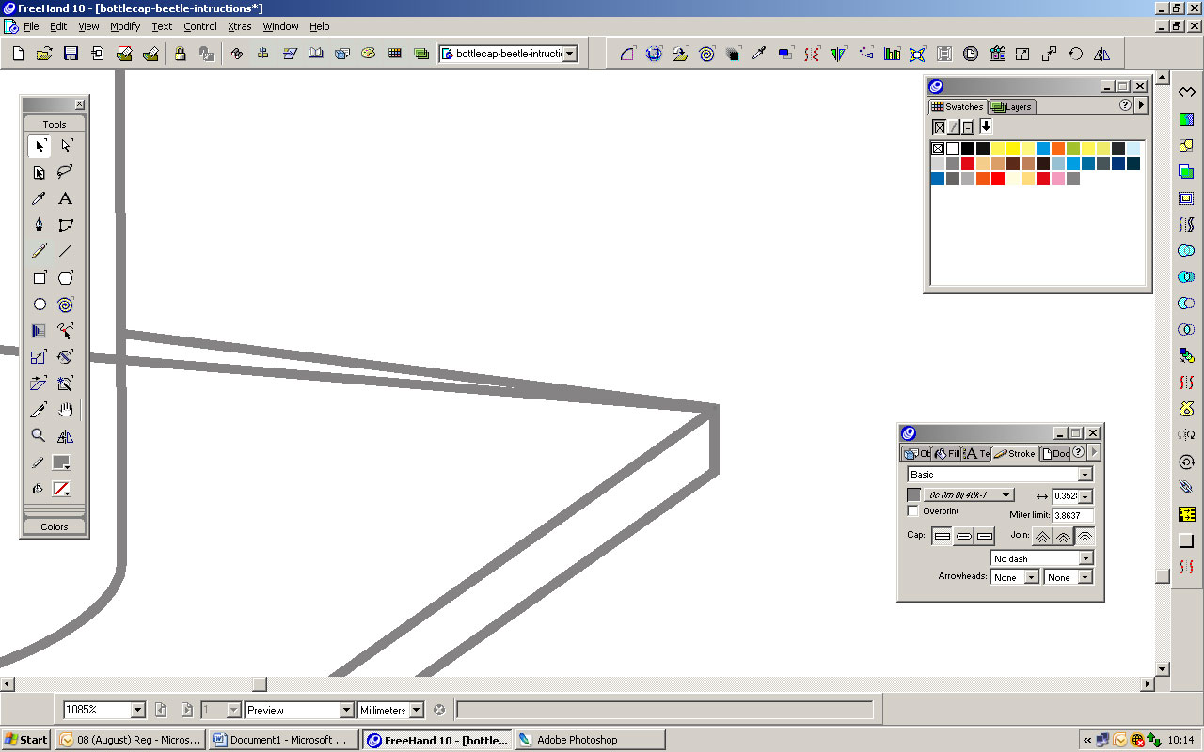Activate the Lasso tool
Viewport: 1204px width, 752px height.
(x=64, y=172)
